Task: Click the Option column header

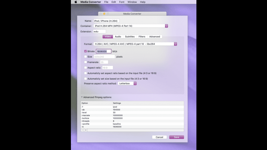Action: [97, 103]
